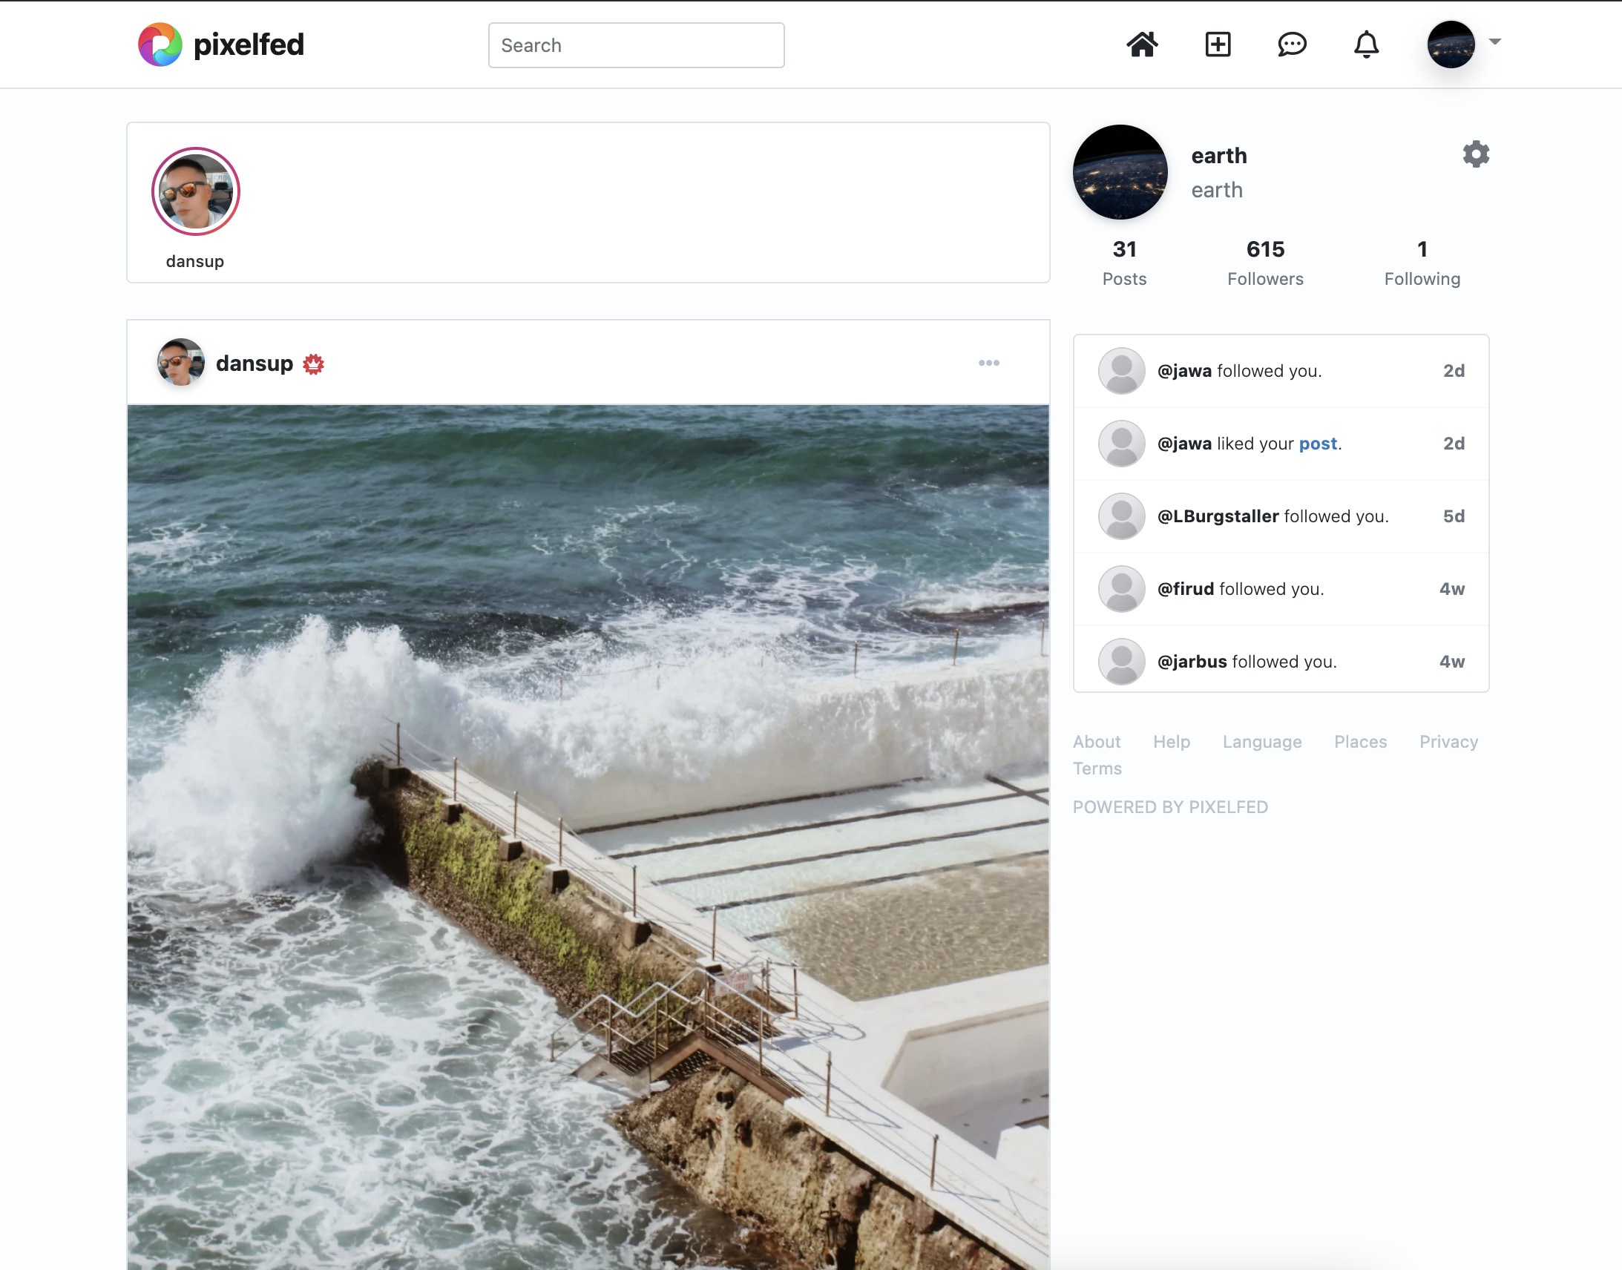1622x1270 pixels.
Task: Click the dansup verified badge icon
Action: 312,364
